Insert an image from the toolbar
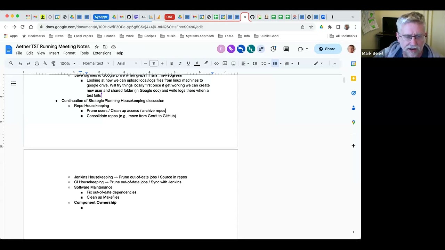 pyautogui.click(x=234, y=63)
